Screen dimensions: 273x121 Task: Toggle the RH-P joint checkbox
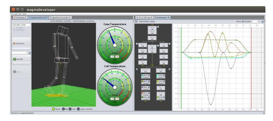pos(149,81)
